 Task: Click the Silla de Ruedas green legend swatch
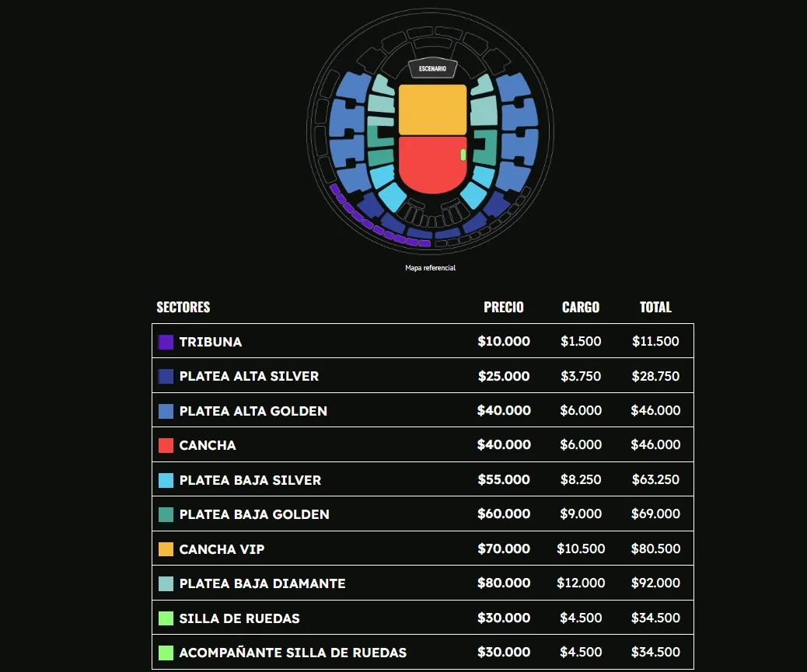click(x=166, y=618)
